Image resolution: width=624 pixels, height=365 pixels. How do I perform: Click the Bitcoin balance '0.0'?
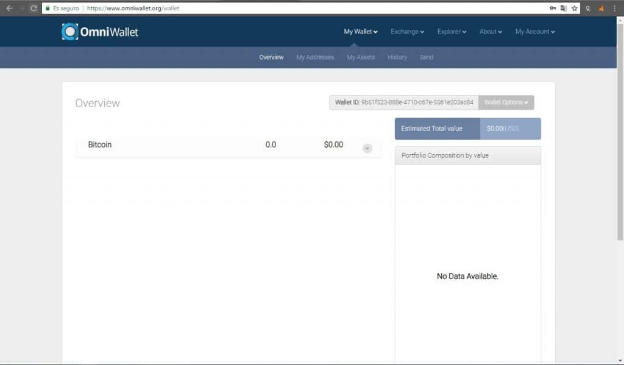pos(271,144)
